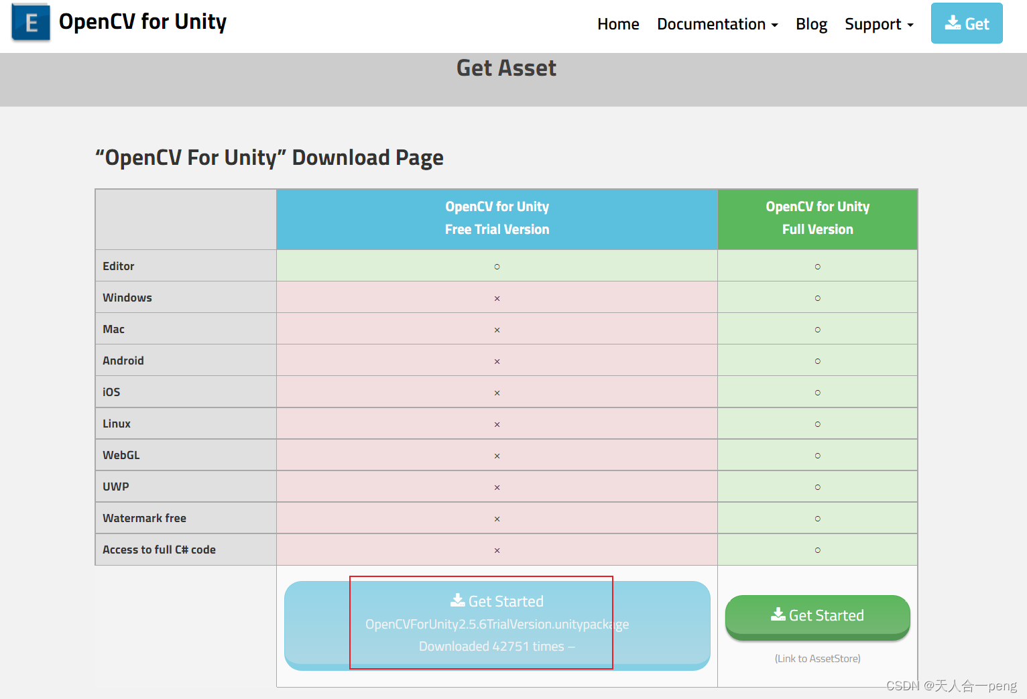Click the x marker in Windows trial cell
The height and width of the screenshot is (699, 1027).
[497, 298]
